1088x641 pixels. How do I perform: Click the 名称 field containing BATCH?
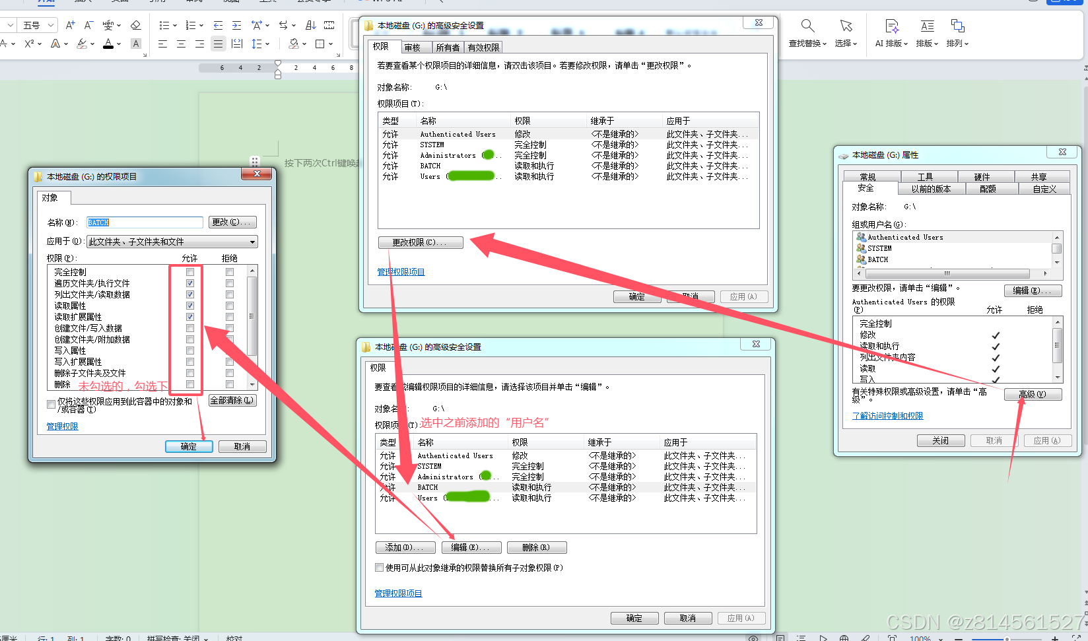click(x=145, y=222)
